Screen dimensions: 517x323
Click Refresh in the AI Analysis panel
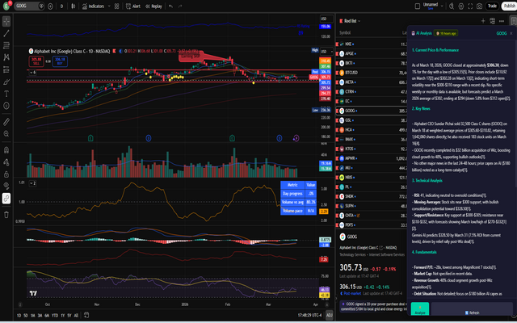[x=472, y=310]
